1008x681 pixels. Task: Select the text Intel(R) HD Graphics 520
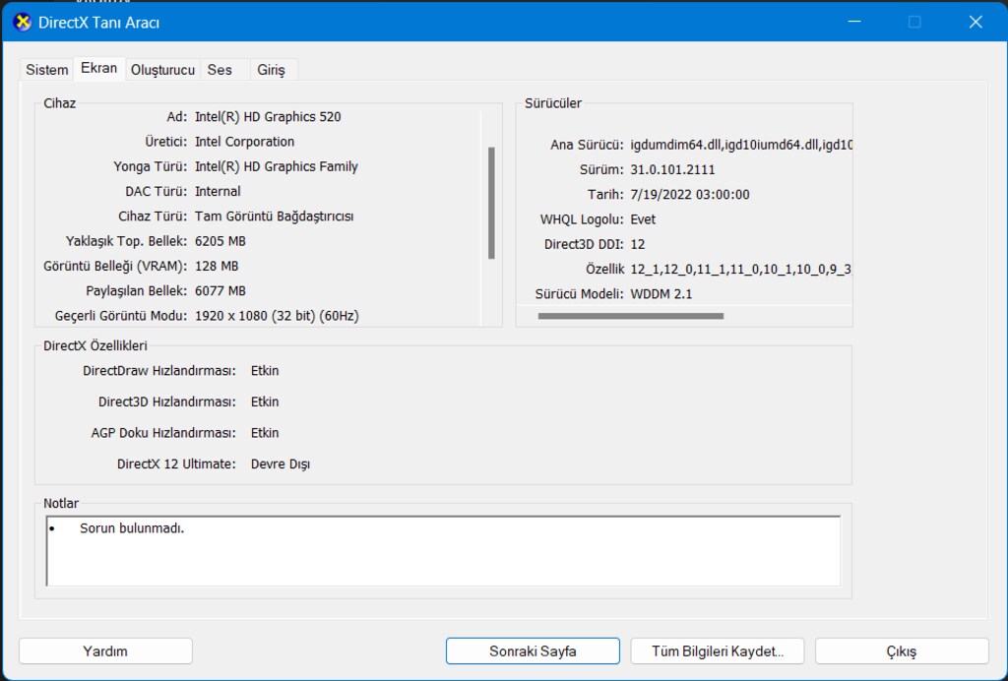[268, 117]
